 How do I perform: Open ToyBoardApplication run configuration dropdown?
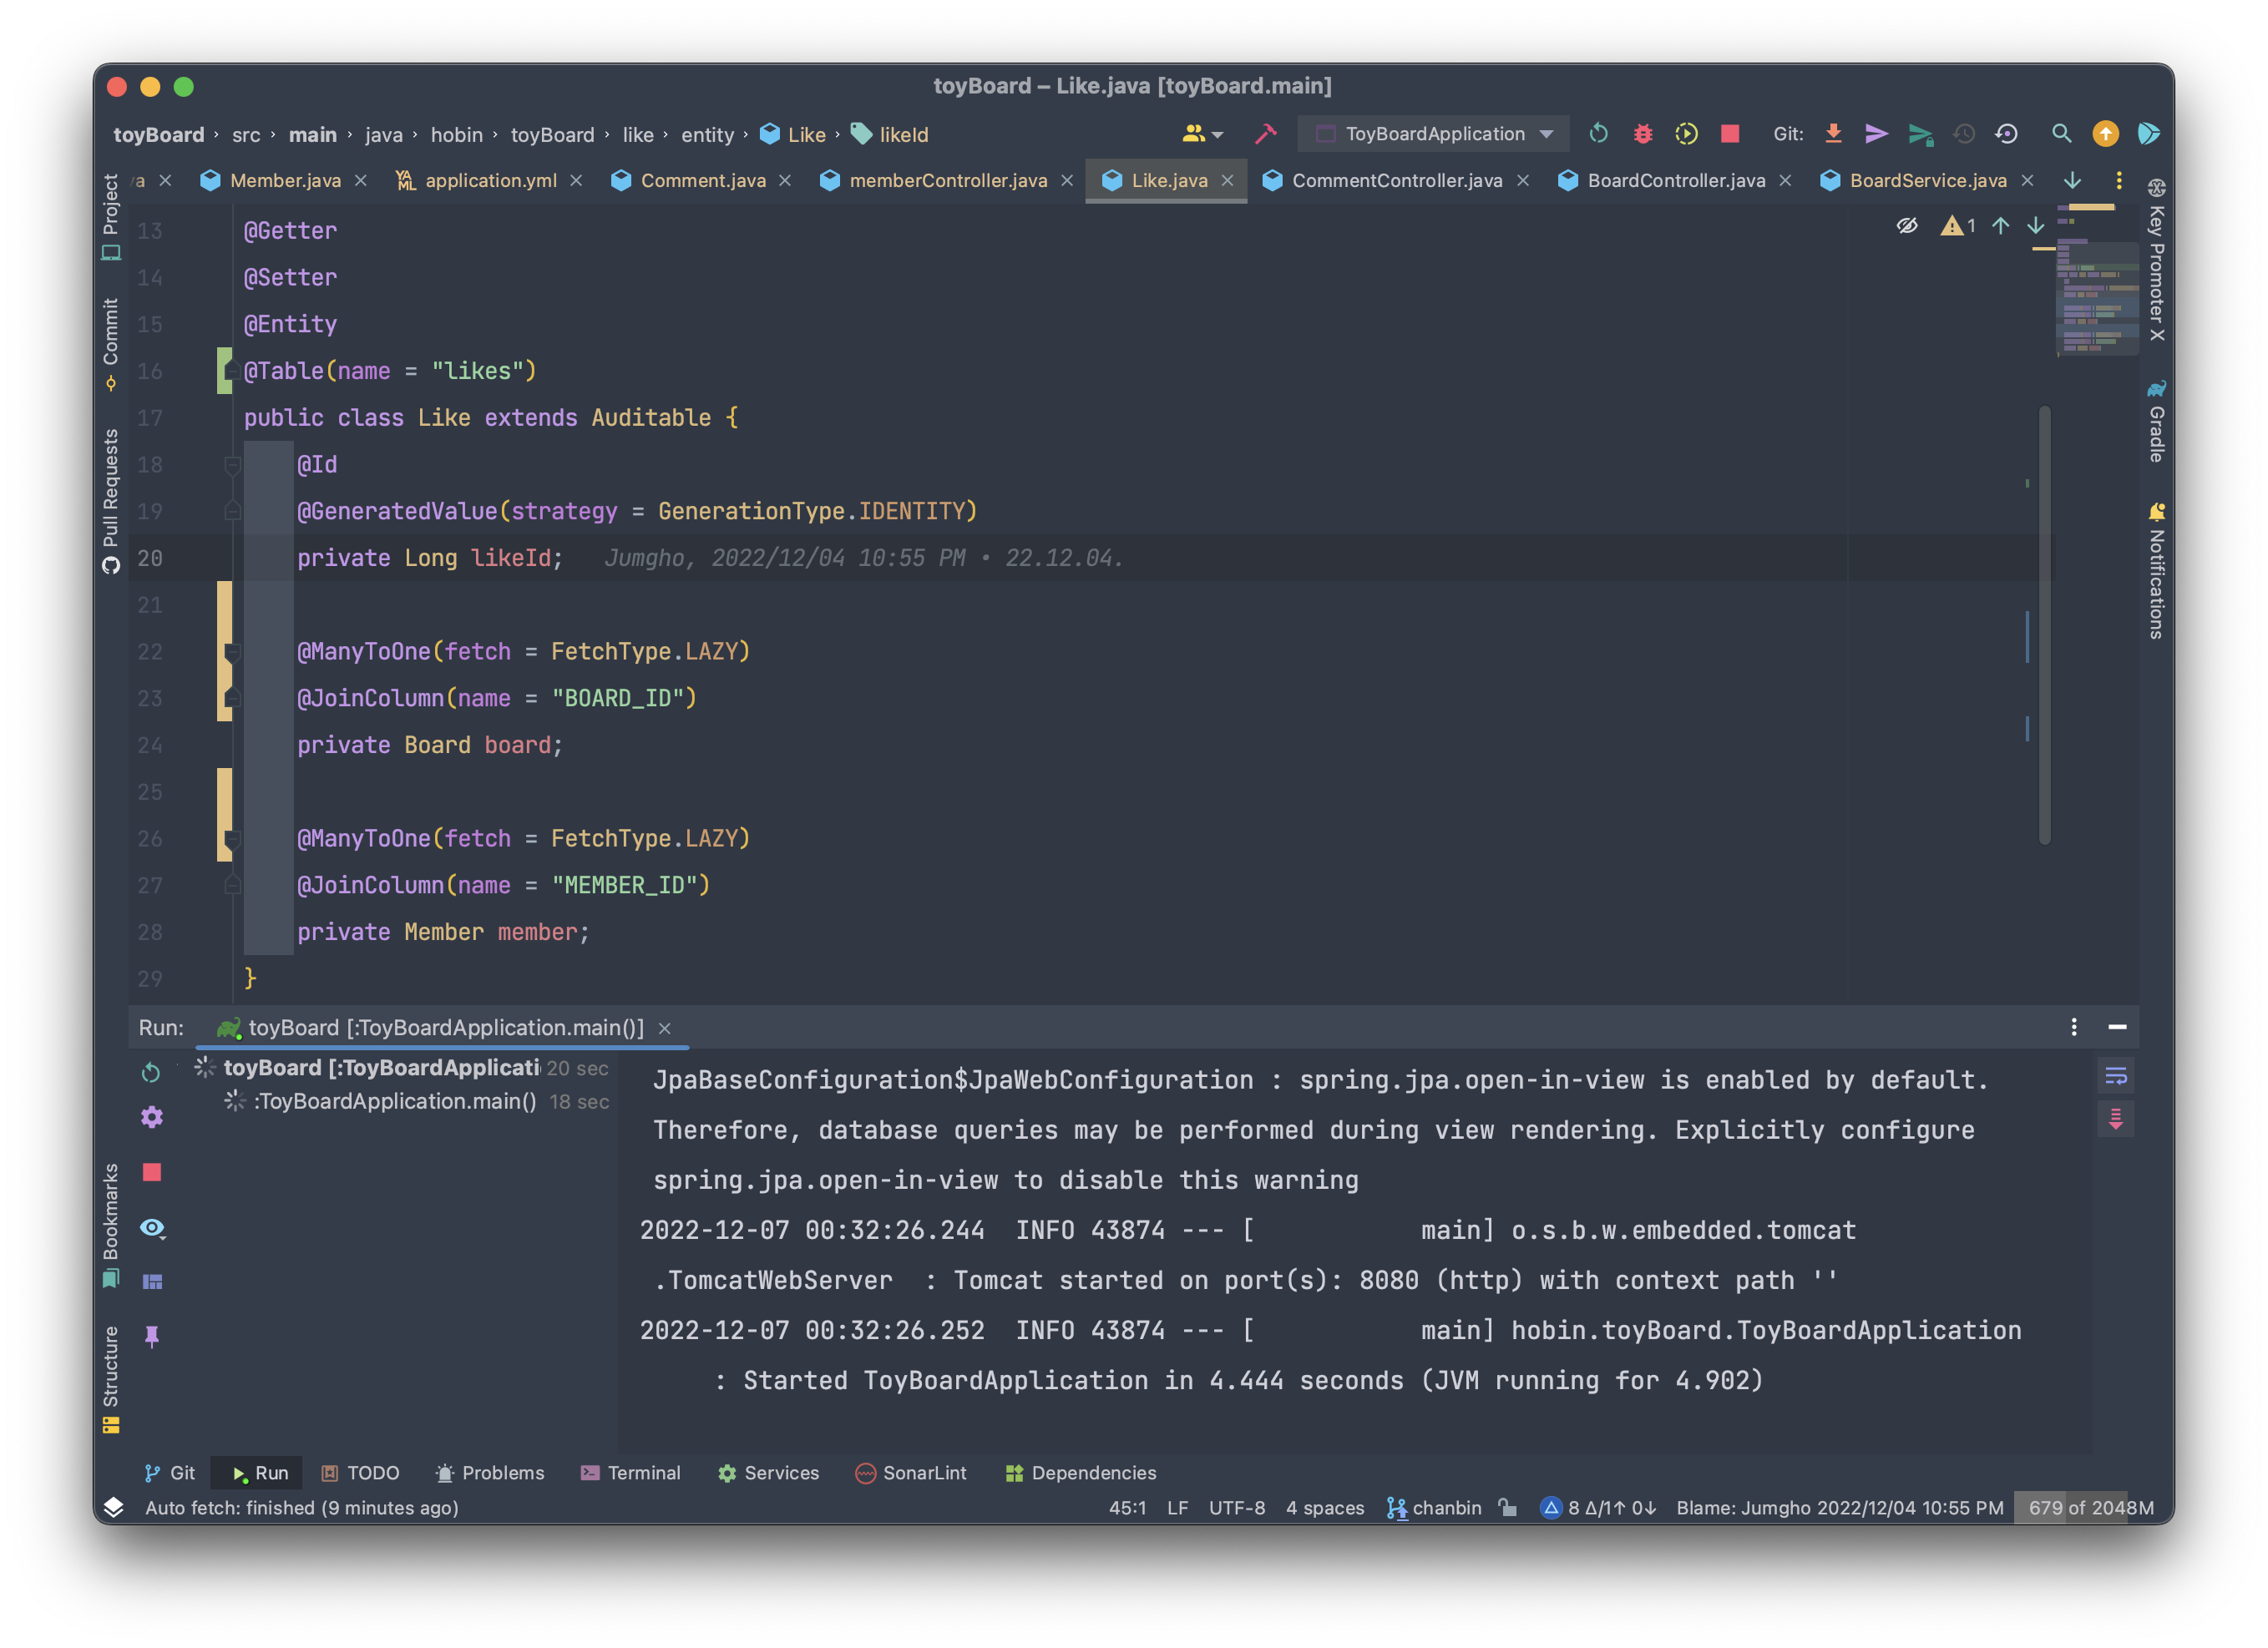coord(1435,134)
